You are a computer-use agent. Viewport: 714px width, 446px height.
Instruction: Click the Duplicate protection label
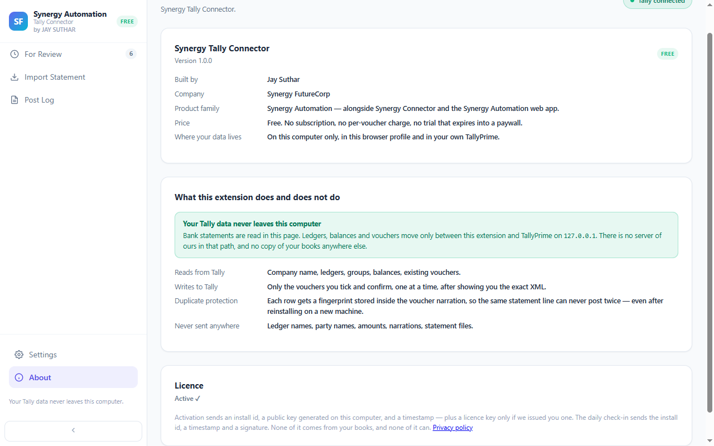(x=206, y=301)
